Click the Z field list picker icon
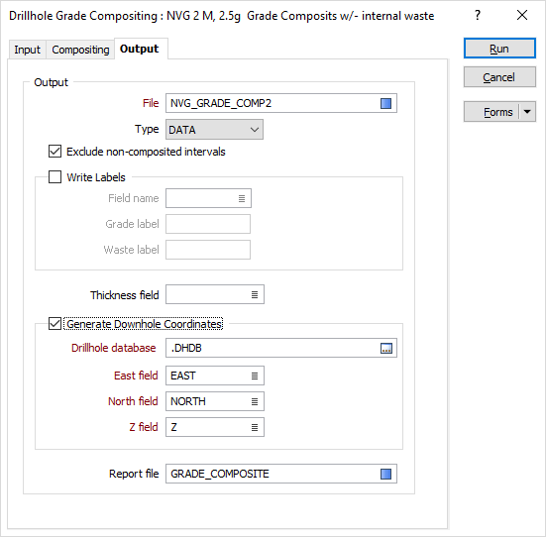This screenshot has width=546, height=538. 255,427
